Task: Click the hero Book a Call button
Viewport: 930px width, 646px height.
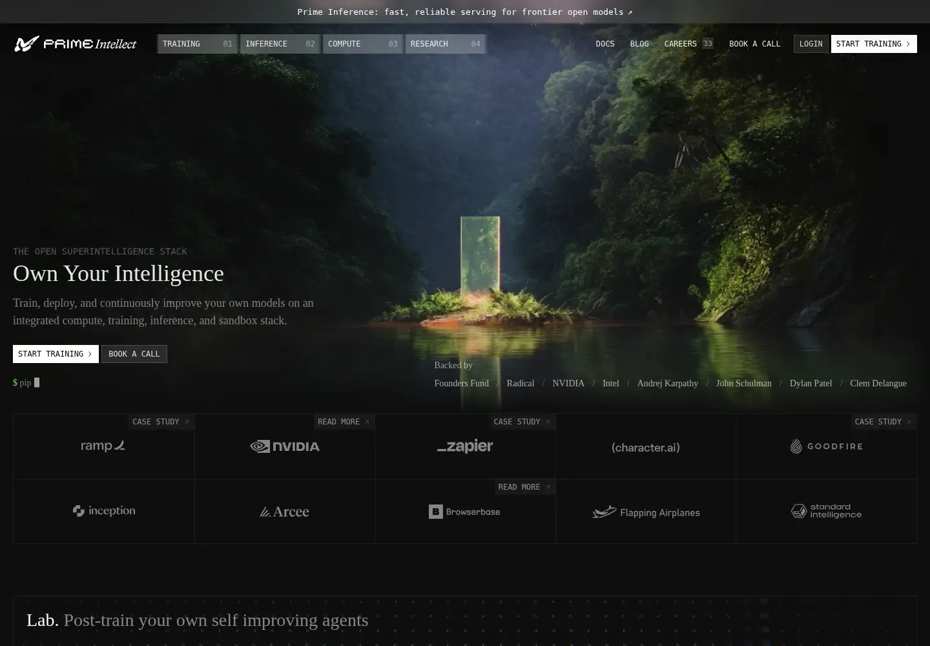Action: tap(134, 354)
